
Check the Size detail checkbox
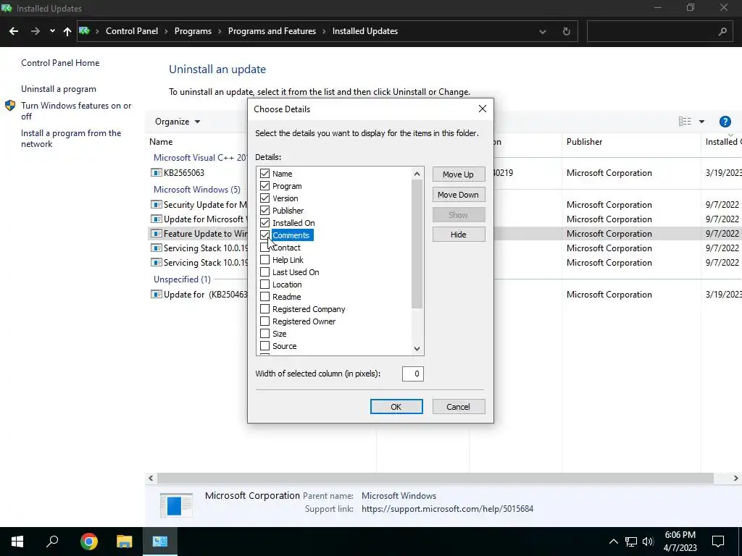click(265, 333)
